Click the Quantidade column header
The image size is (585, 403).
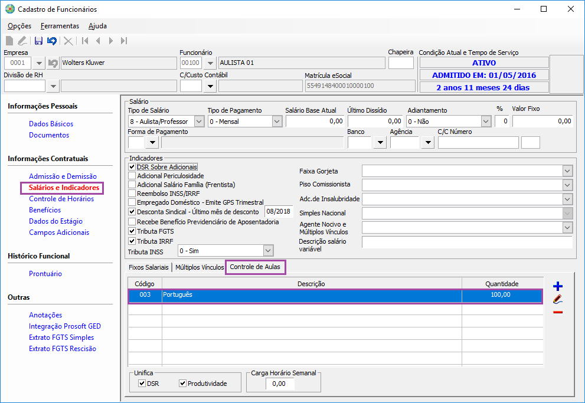point(502,284)
